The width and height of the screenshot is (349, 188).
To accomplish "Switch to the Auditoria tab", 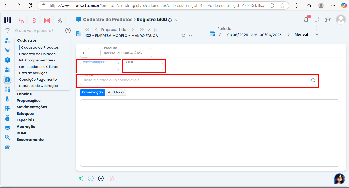I will coord(116,92).
